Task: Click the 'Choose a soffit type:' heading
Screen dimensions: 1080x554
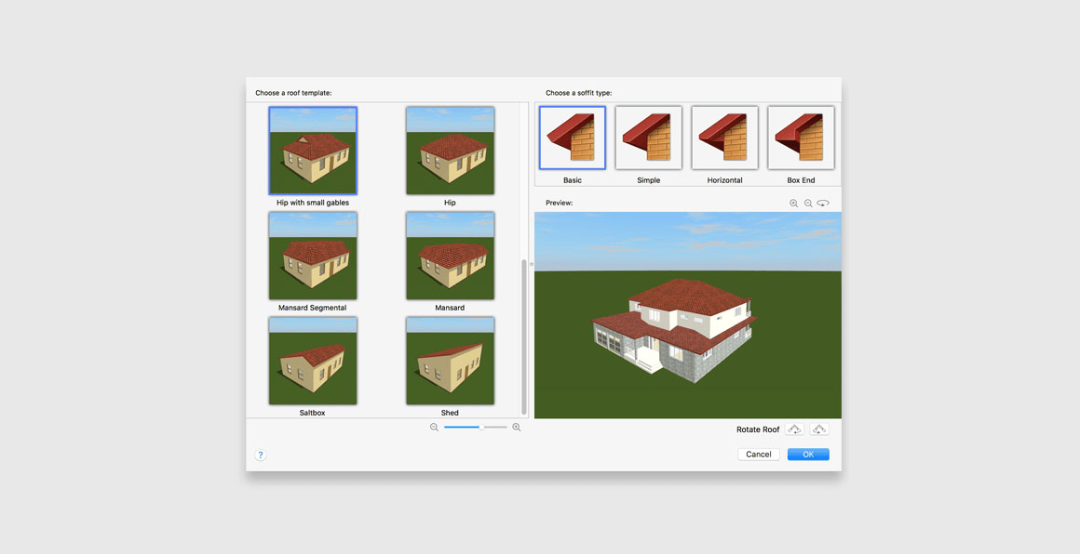Action: point(578,93)
